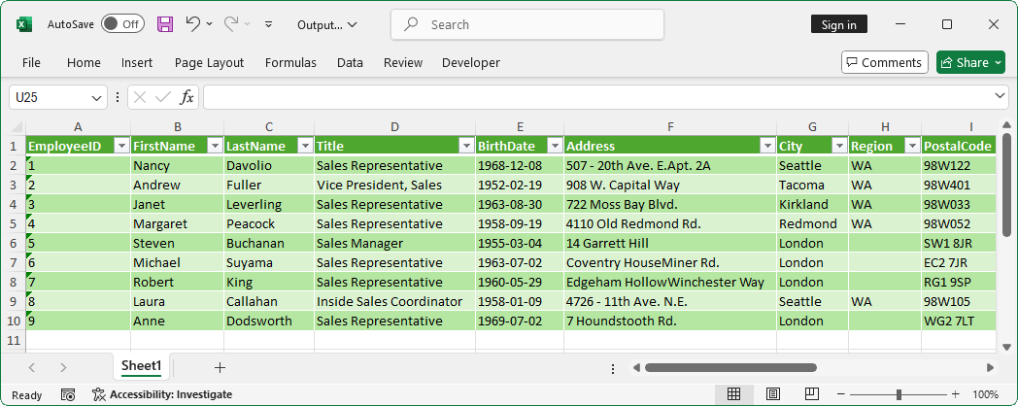Open the BirthDate filter dropdown

pos(555,146)
